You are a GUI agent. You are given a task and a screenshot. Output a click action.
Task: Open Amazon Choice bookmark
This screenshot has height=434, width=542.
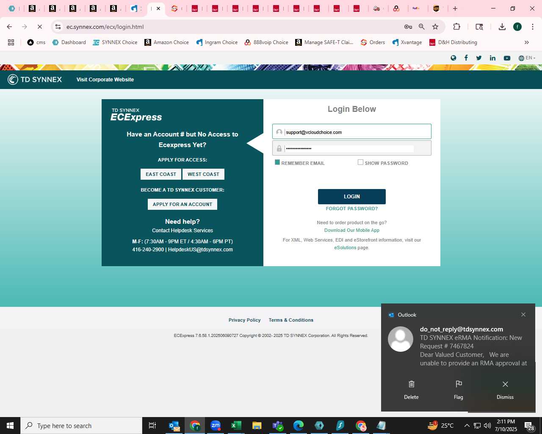click(167, 42)
